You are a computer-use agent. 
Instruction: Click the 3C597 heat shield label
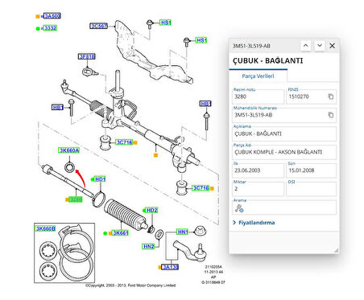(x=98, y=26)
